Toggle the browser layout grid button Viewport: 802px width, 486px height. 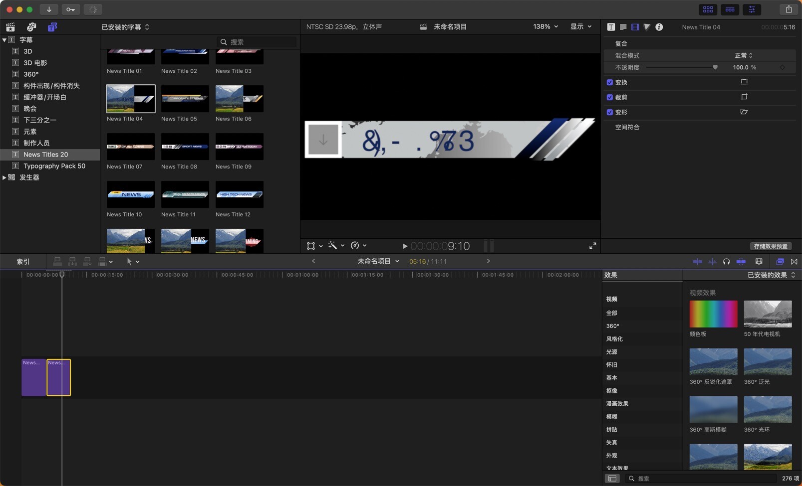click(x=708, y=9)
